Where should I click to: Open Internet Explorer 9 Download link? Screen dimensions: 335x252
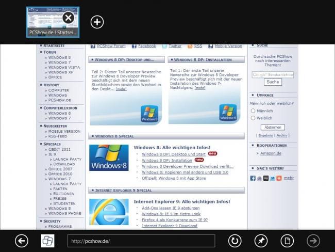[x=170, y=226]
